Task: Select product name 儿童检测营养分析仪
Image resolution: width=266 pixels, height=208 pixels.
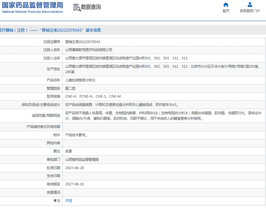Action: tap(80, 80)
